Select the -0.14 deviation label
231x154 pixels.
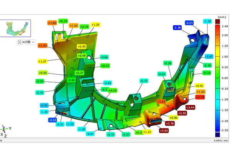(x=207, y=73)
